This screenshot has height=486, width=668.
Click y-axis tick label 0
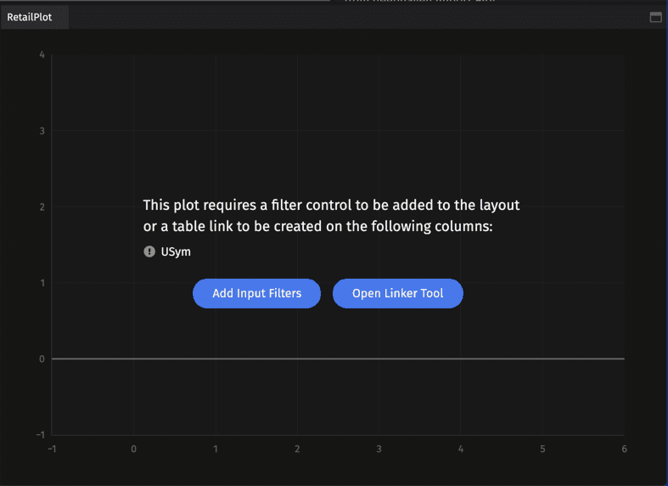[42, 359]
